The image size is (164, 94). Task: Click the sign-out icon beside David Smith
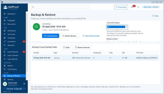click(x=24, y=84)
